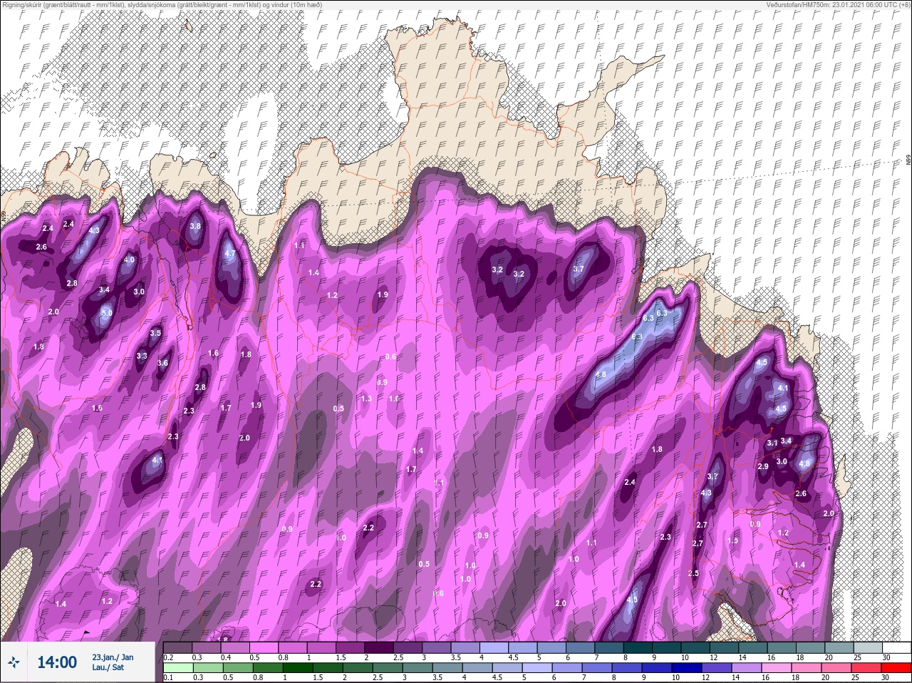Click the 1.3 precipitation value on the map

point(366,399)
